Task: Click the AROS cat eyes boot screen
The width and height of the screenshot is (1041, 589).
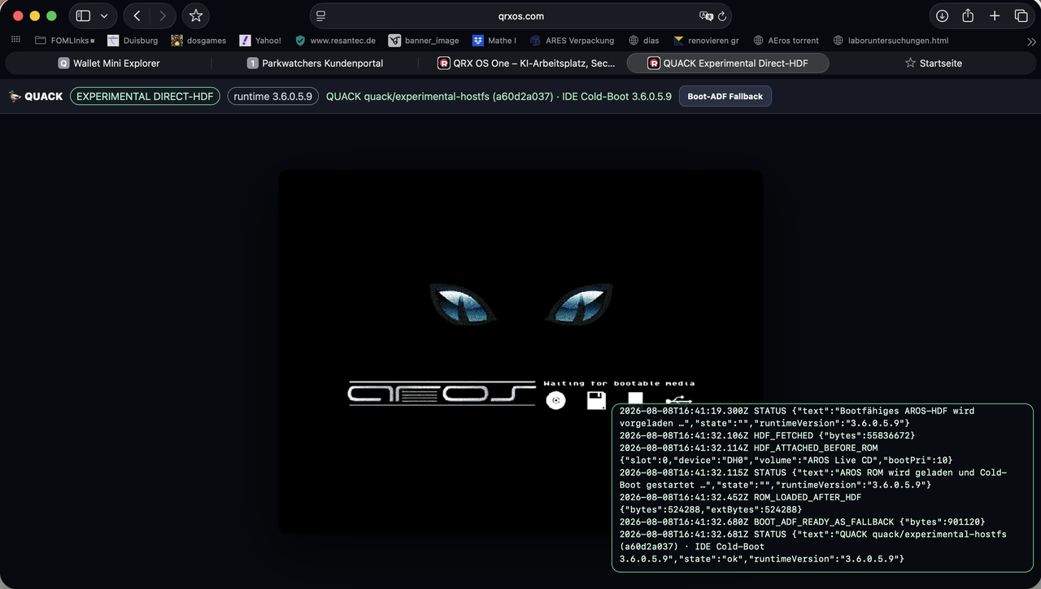Action: (520, 303)
